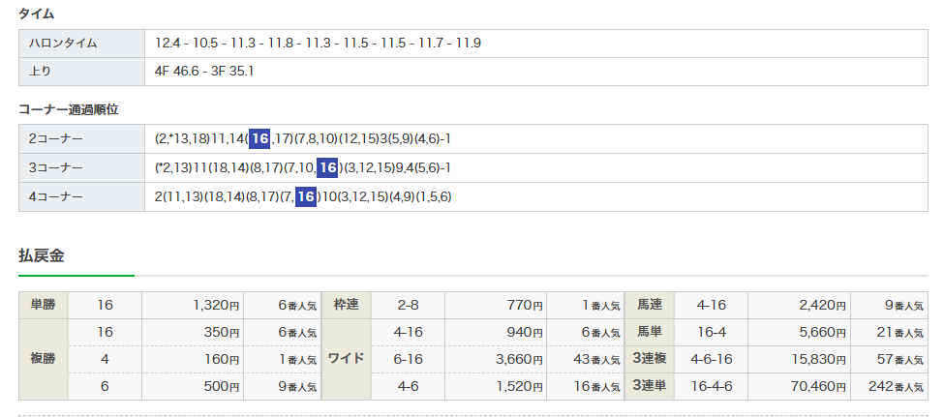Click the 3連単 header cell
944x417 pixels.
coord(650,386)
